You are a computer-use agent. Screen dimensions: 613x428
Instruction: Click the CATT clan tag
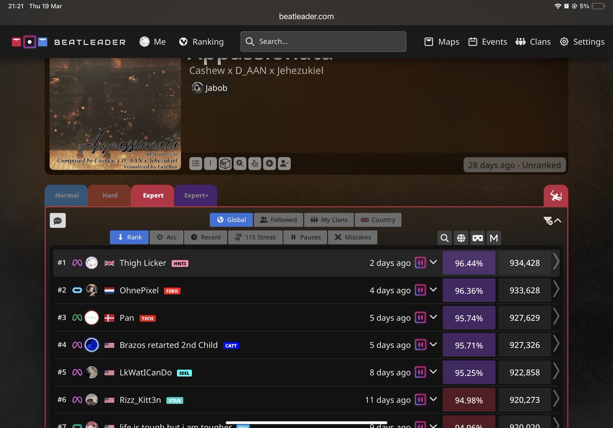[231, 346]
